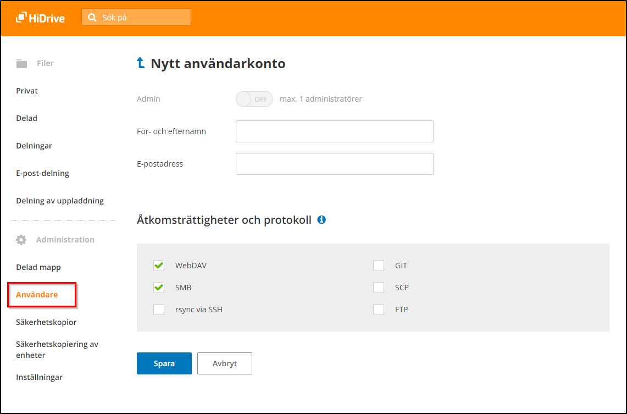Uncheck the WebDAV checkbox
The width and height of the screenshot is (627, 414).
click(159, 266)
